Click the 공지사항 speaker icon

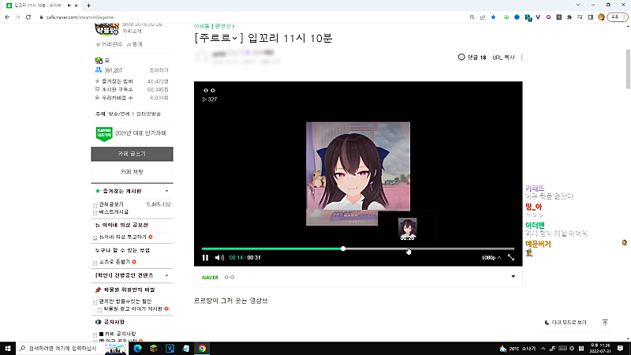[x=98, y=322]
